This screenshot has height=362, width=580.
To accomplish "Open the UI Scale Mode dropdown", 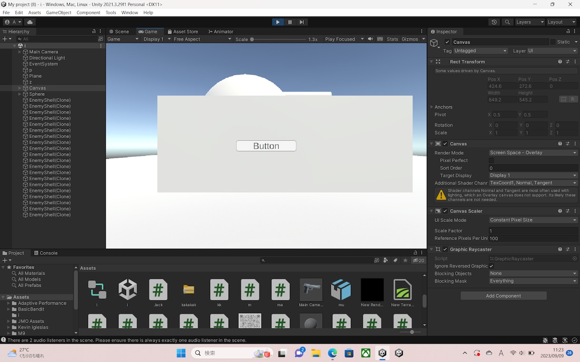I will (533, 220).
